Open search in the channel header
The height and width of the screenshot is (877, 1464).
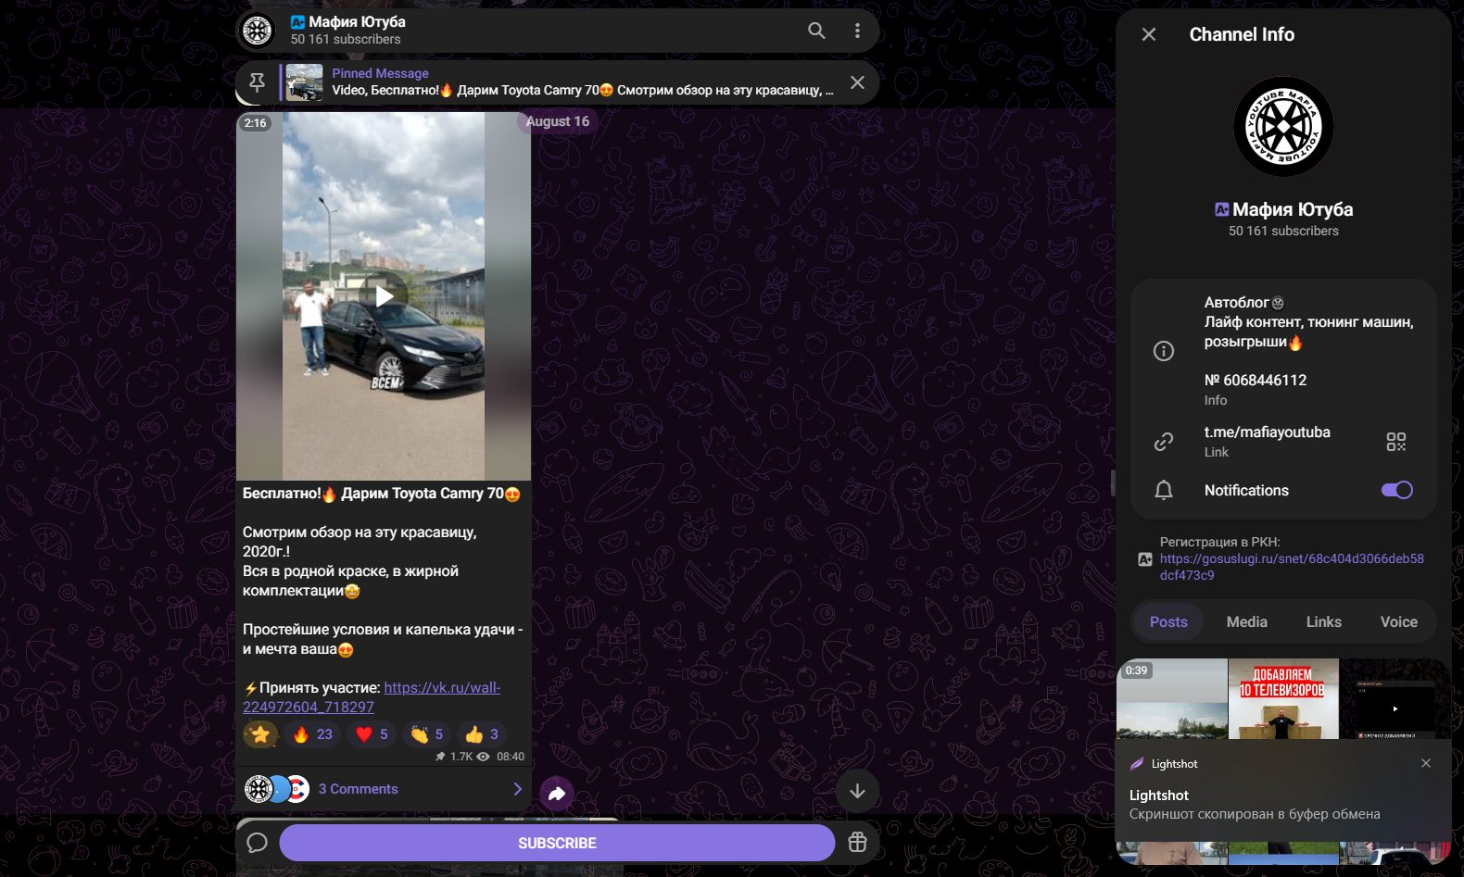point(816,31)
